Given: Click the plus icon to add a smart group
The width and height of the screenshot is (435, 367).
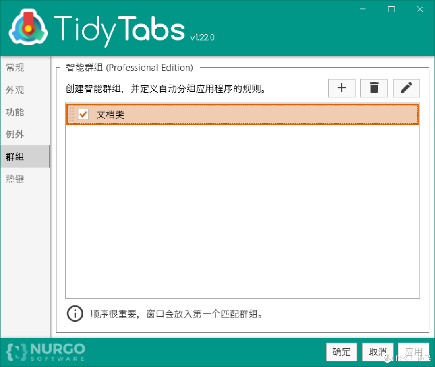Looking at the screenshot, I should [x=342, y=88].
